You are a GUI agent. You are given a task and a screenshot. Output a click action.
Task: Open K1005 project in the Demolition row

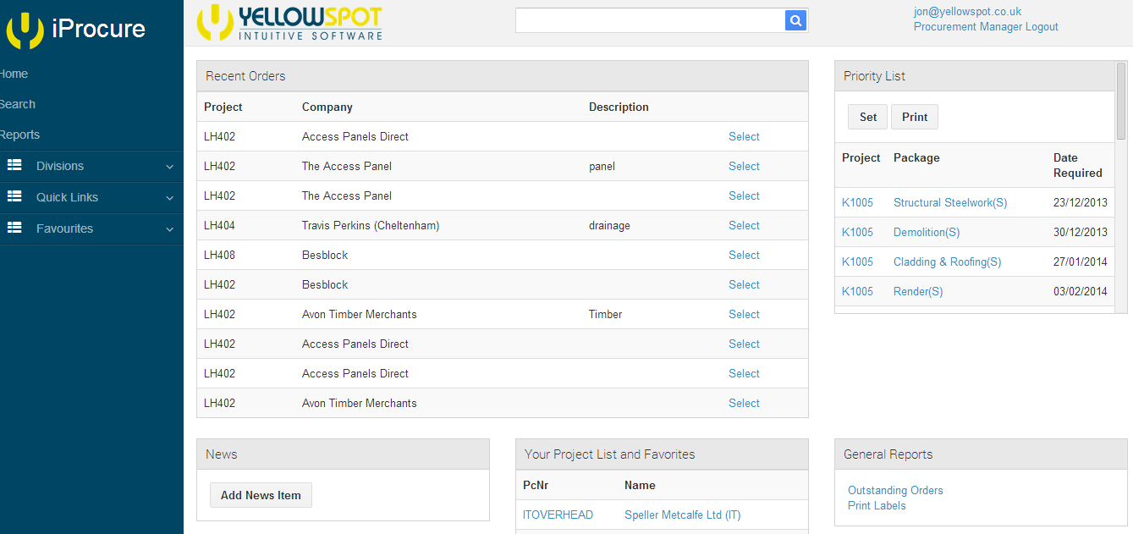tap(857, 232)
